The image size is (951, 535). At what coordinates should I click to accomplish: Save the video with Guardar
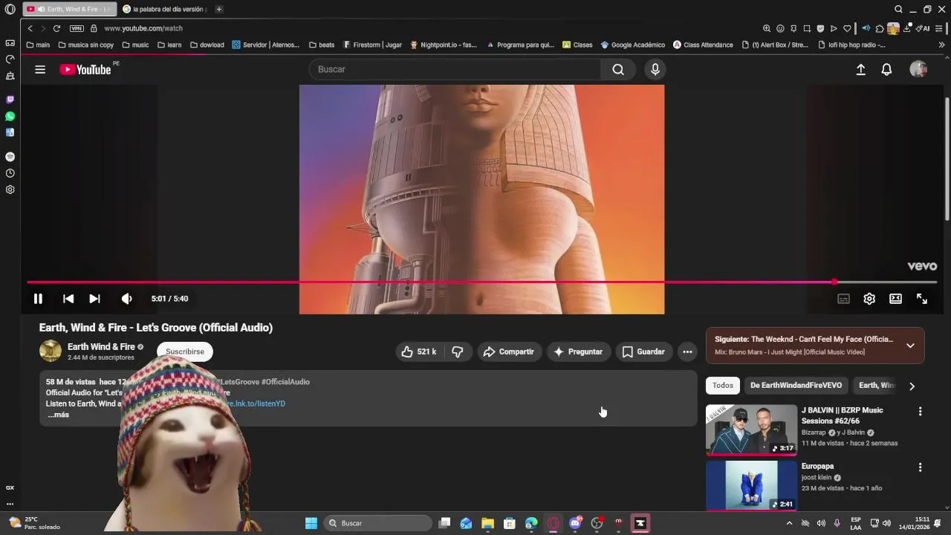643,351
